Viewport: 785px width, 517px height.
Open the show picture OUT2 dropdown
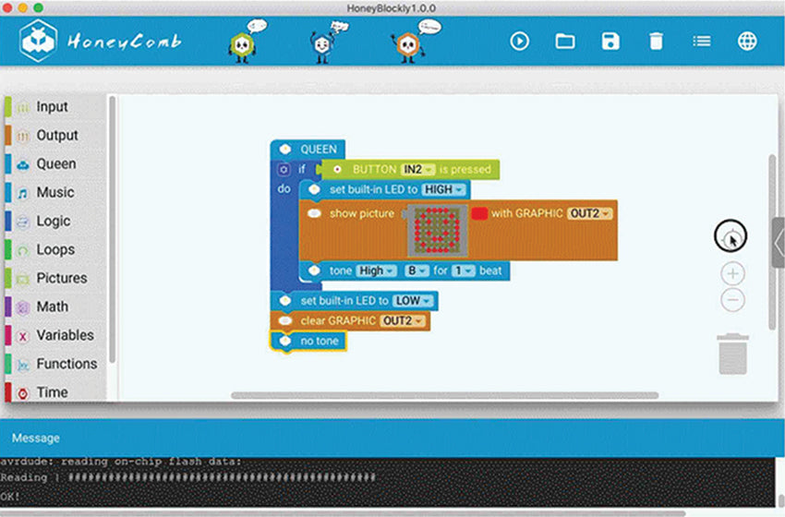click(x=590, y=213)
